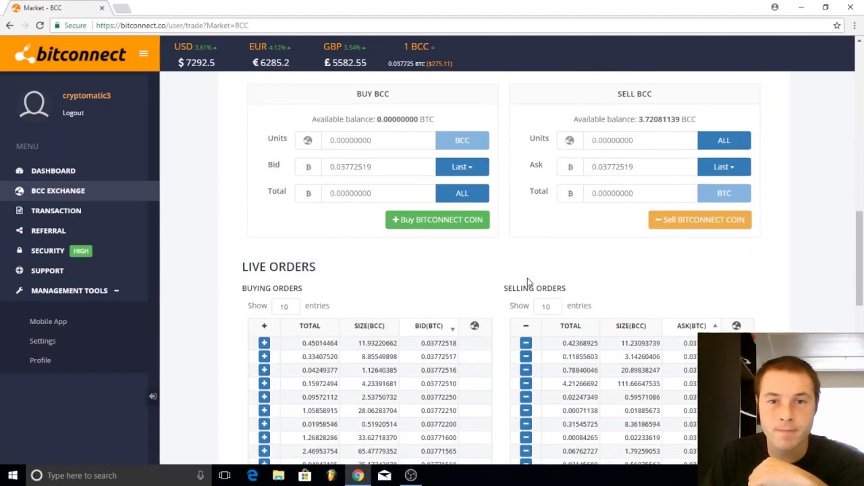
Task: Open the Bid price Last dropdown
Action: (462, 167)
